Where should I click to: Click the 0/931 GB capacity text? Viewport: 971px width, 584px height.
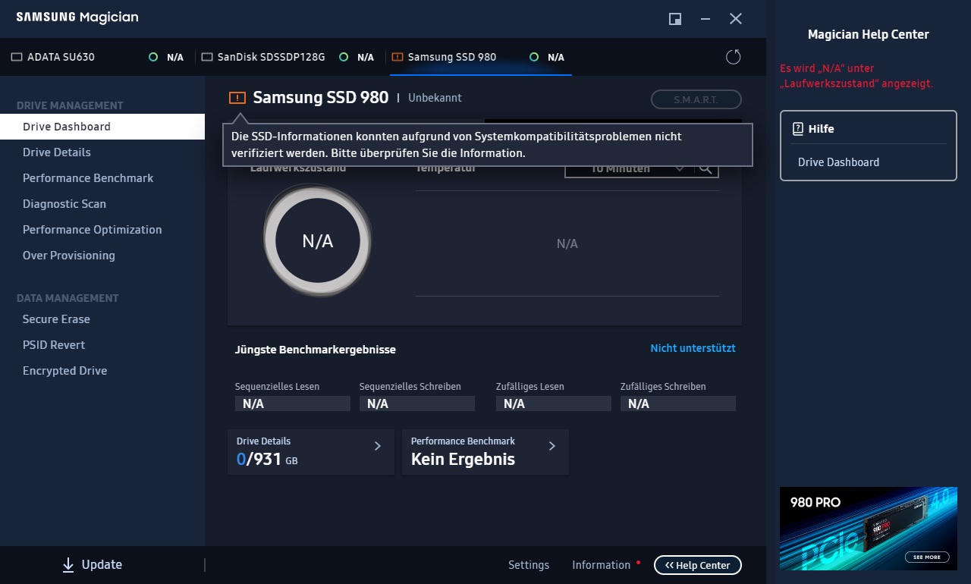tap(267, 460)
